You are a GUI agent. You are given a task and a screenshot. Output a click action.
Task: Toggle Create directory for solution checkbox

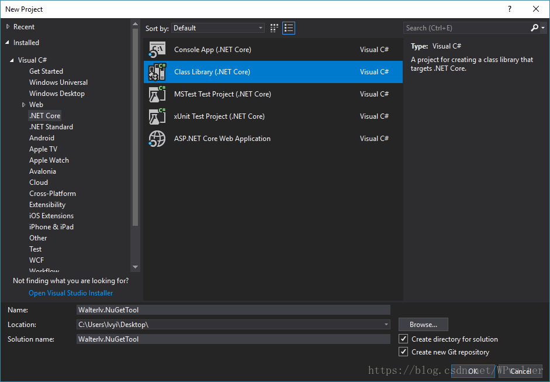point(403,339)
